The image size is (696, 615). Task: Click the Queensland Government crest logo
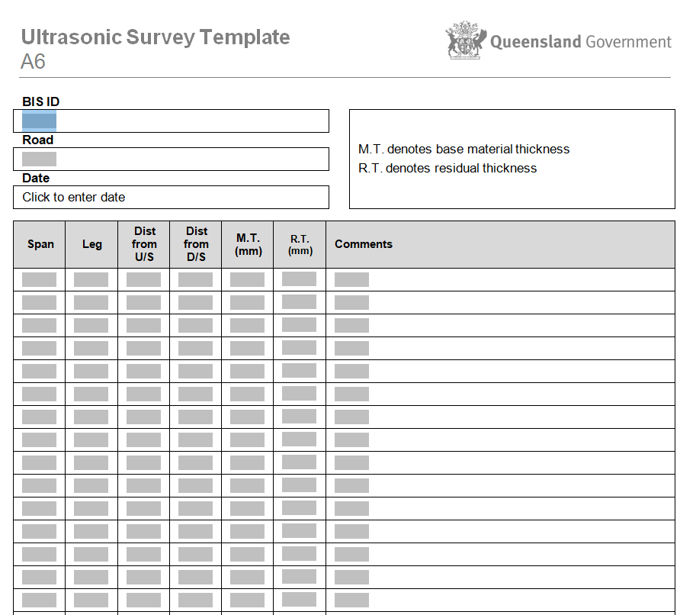pos(466,41)
